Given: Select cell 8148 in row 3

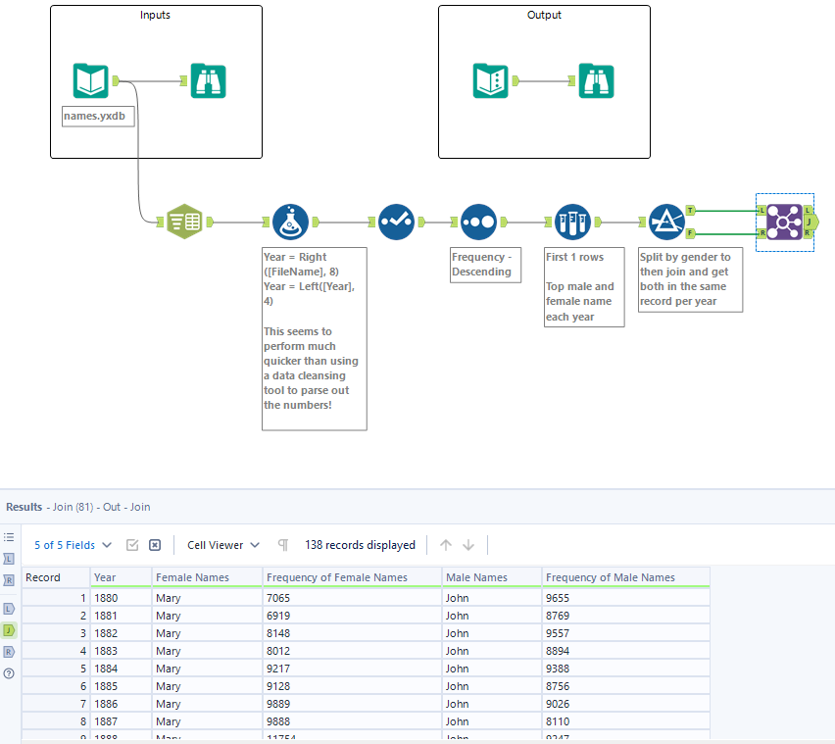Looking at the screenshot, I should [352, 633].
